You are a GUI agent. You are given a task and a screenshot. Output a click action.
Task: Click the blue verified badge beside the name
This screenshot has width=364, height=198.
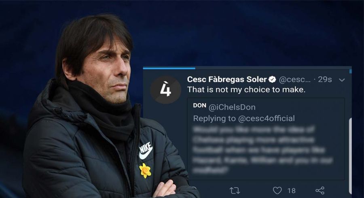272,79
